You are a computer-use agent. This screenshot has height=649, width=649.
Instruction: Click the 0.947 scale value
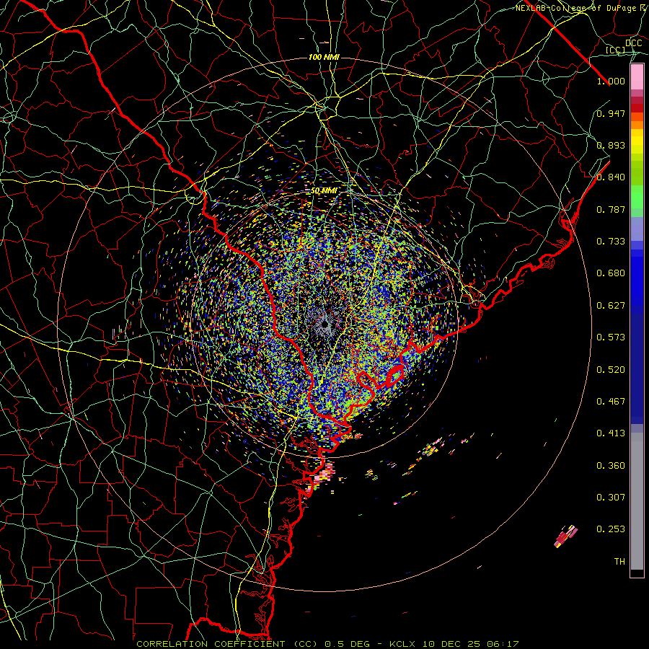[x=611, y=113]
